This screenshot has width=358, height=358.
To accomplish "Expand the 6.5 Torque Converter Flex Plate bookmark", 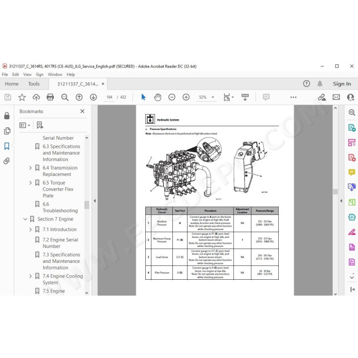I will [30, 183].
